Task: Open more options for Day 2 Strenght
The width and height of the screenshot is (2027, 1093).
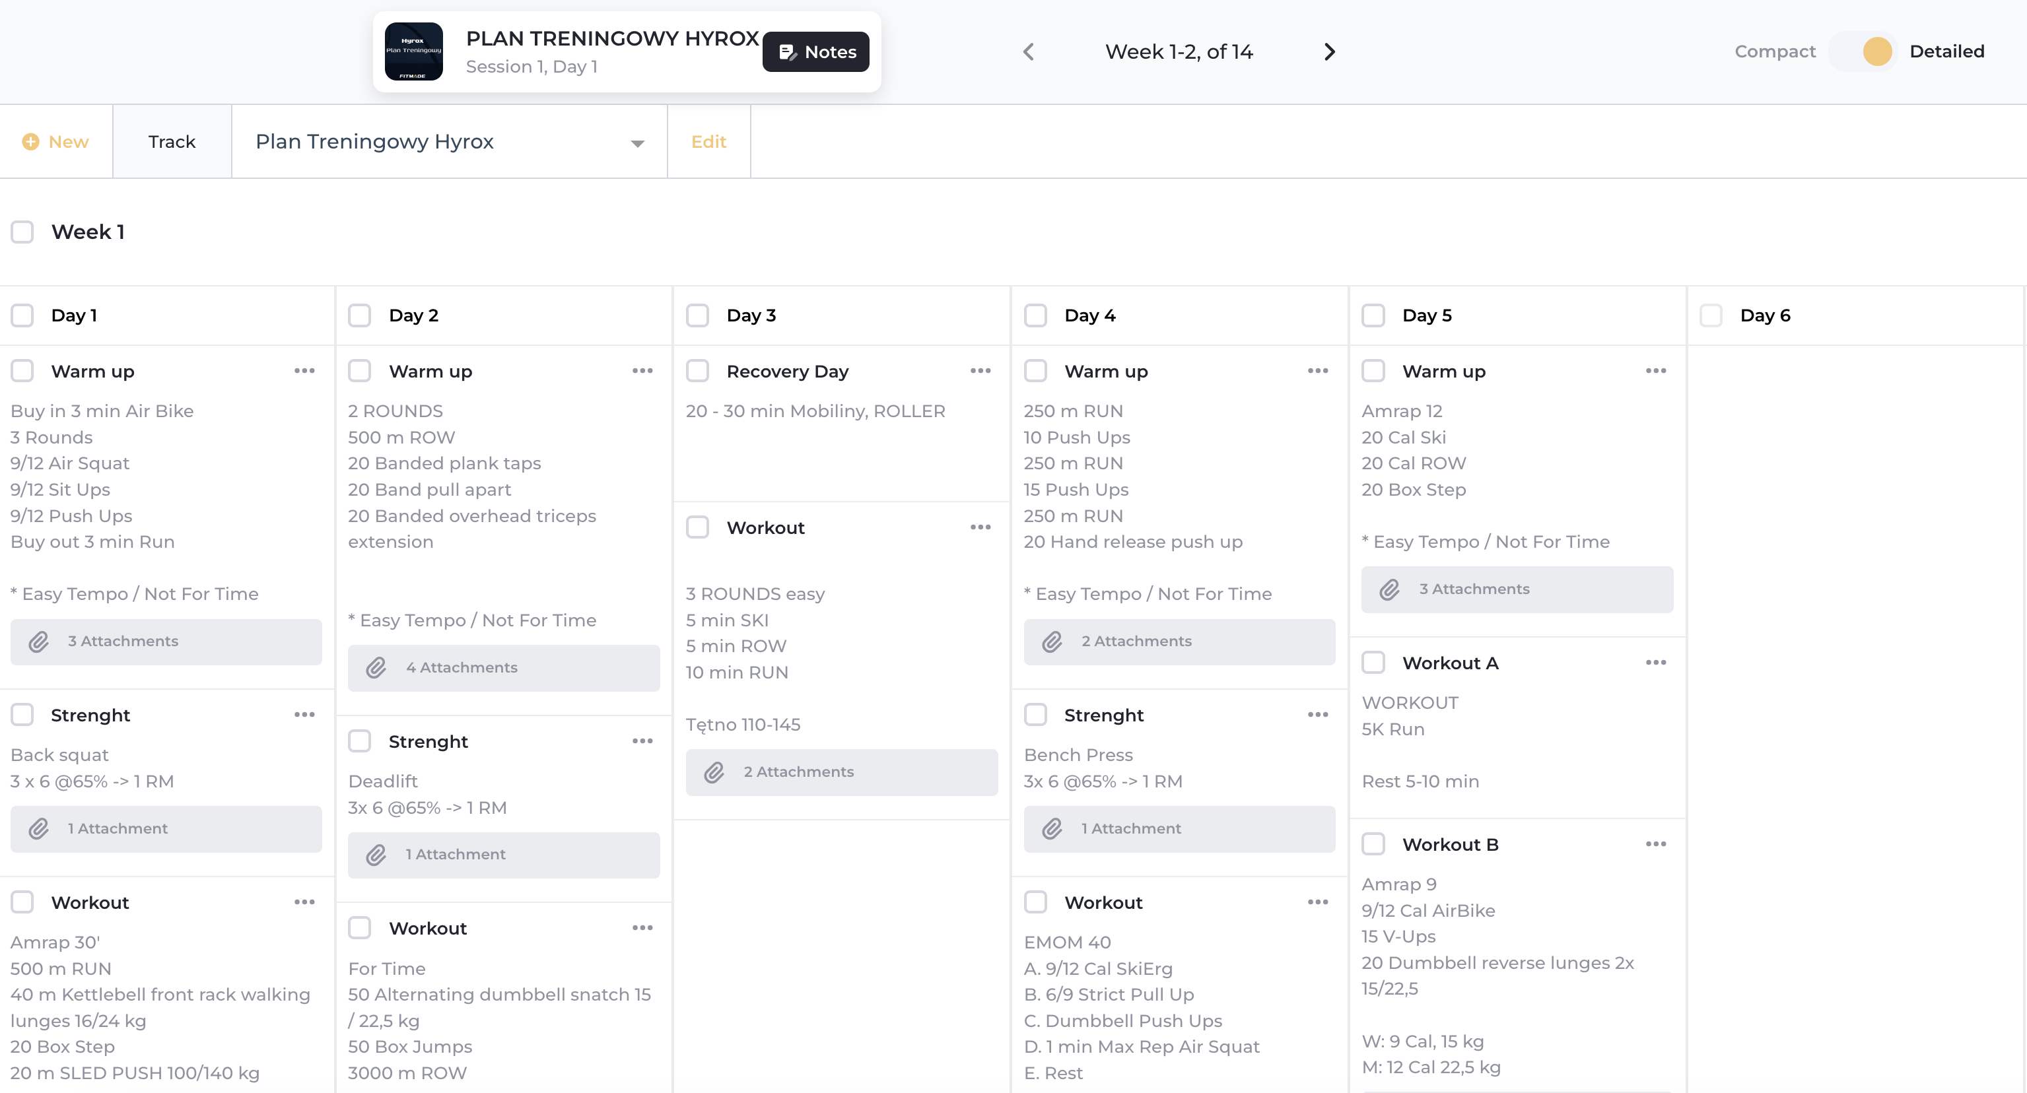Action: [x=642, y=741]
